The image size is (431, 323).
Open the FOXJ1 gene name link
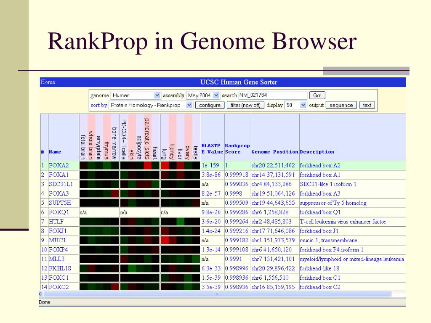tap(58, 231)
